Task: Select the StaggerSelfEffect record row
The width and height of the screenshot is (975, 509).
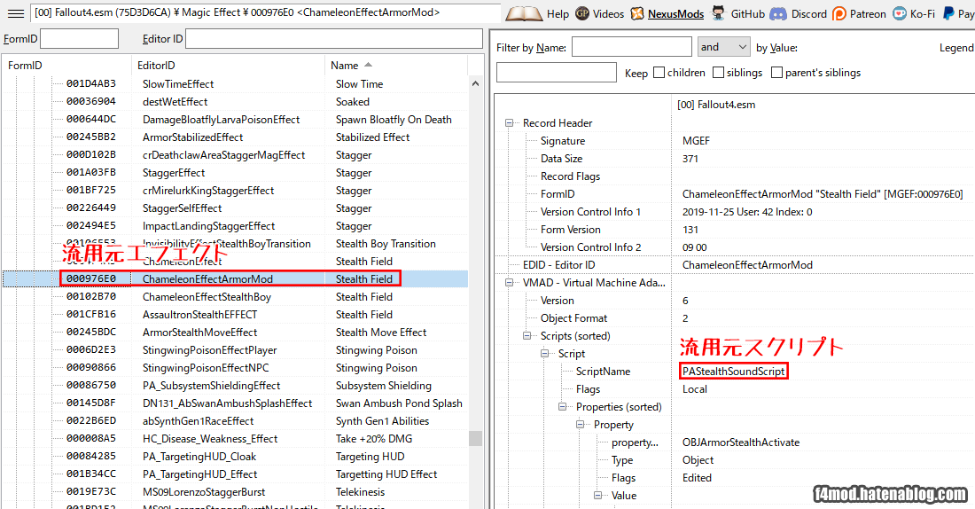Action: coord(235,208)
